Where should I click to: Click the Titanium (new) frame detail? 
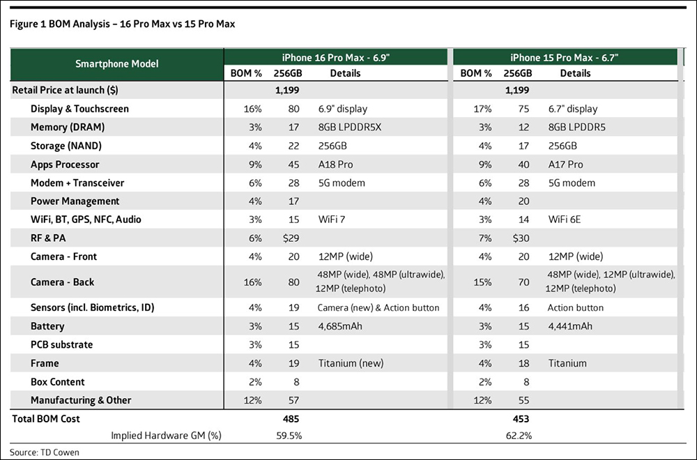[x=351, y=364]
